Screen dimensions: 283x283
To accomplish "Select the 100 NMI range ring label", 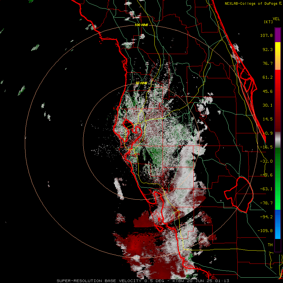I will (x=141, y=25).
